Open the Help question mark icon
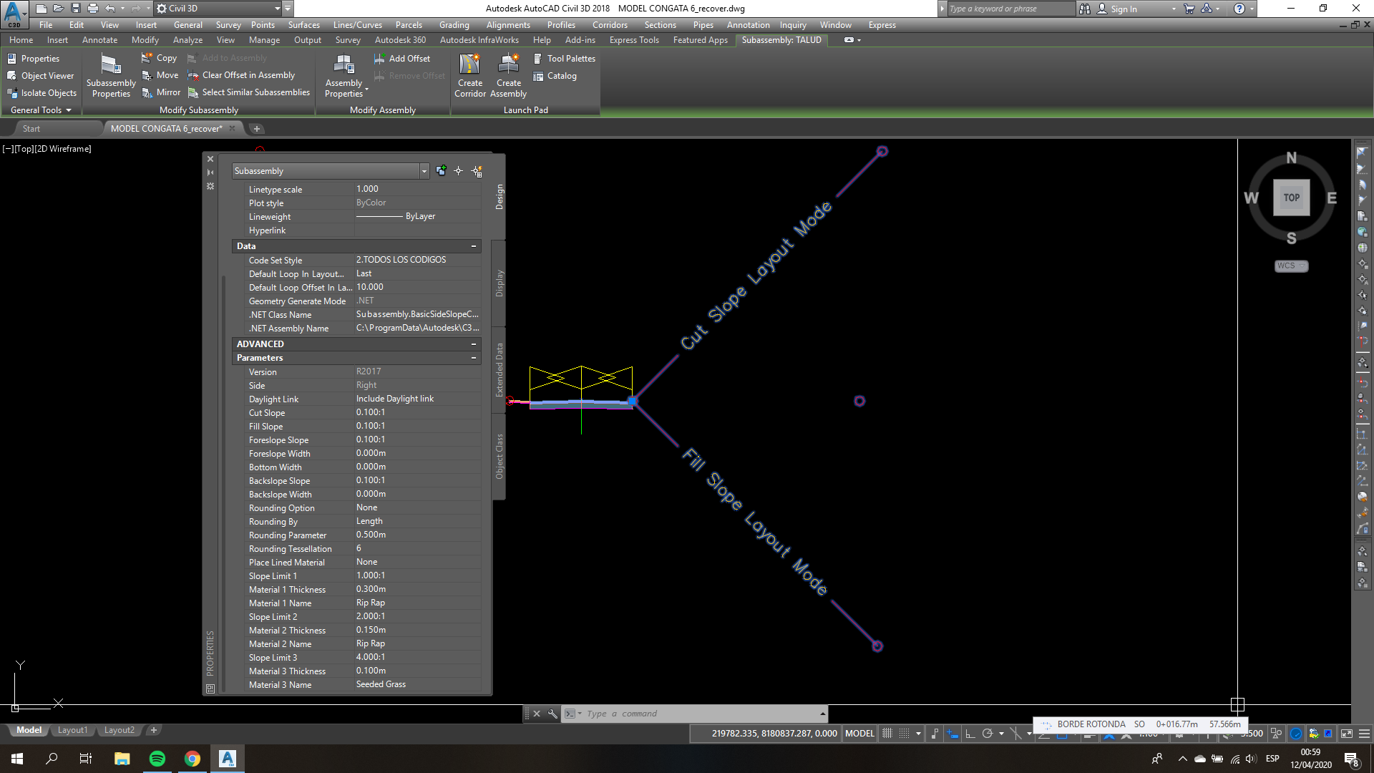The height and width of the screenshot is (773, 1374). tap(1239, 9)
